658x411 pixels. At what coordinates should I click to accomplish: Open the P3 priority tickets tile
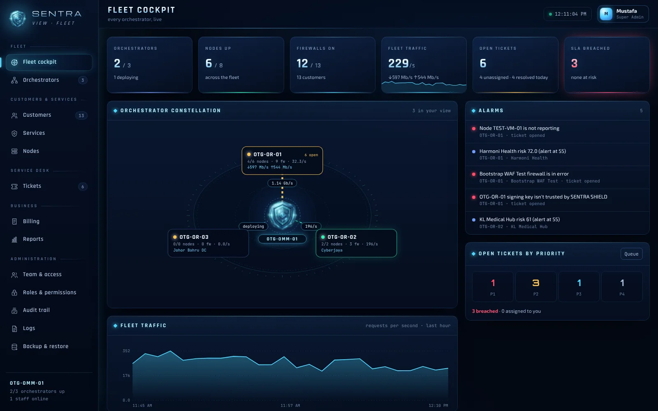tap(579, 287)
